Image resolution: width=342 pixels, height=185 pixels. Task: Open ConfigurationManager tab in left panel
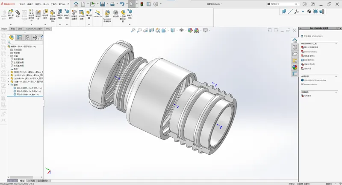27,38
